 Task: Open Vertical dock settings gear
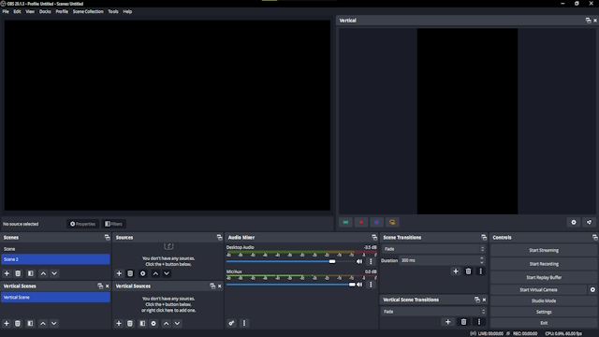(574, 223)
